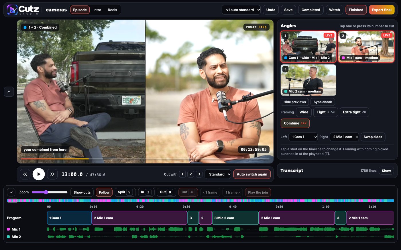Collapse the timeline panel with the chevron
Screen dimensions: 401x250
[11, 192]
